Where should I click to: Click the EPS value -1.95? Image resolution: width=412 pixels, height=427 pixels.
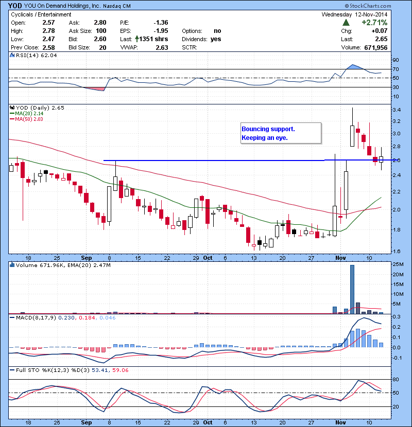(161, 31)
